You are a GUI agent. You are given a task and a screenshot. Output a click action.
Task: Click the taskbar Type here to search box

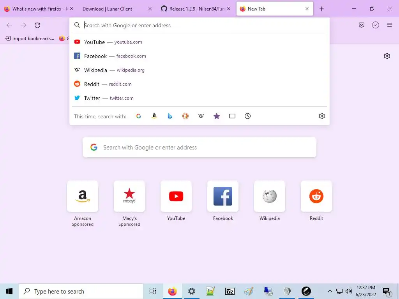click(x=81, y=291)
